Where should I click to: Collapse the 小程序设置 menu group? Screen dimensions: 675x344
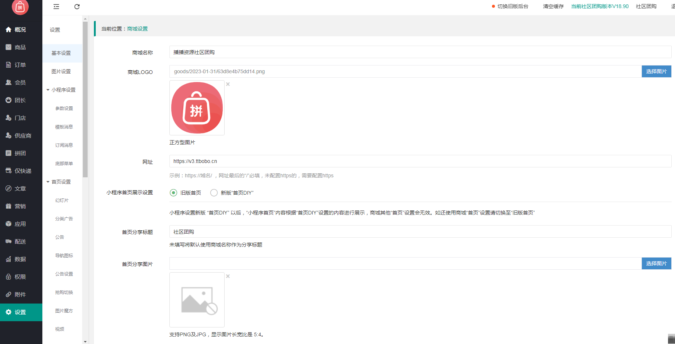(61, 89)
